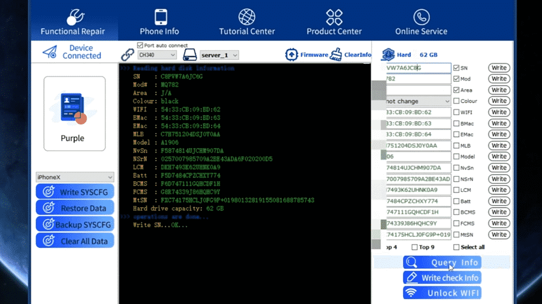Click the Hard disk capacity icon
The width and height of the screenshot is (542, 304).
click(388, 55)
